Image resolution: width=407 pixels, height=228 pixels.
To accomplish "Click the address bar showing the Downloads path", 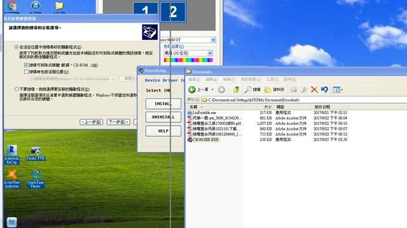I will 304,100.
